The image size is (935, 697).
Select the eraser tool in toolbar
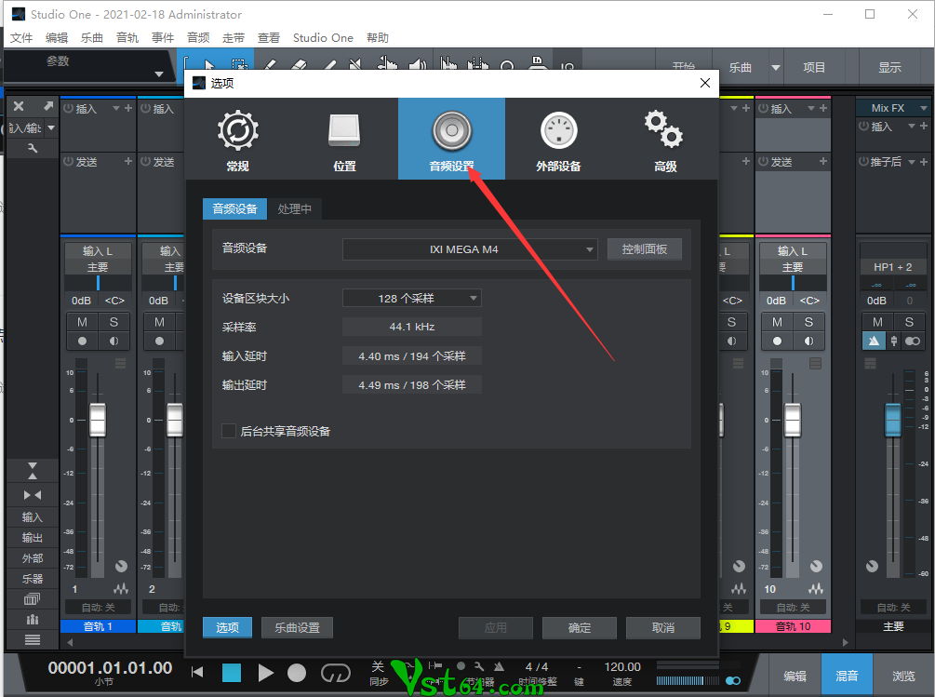(299, 64)
